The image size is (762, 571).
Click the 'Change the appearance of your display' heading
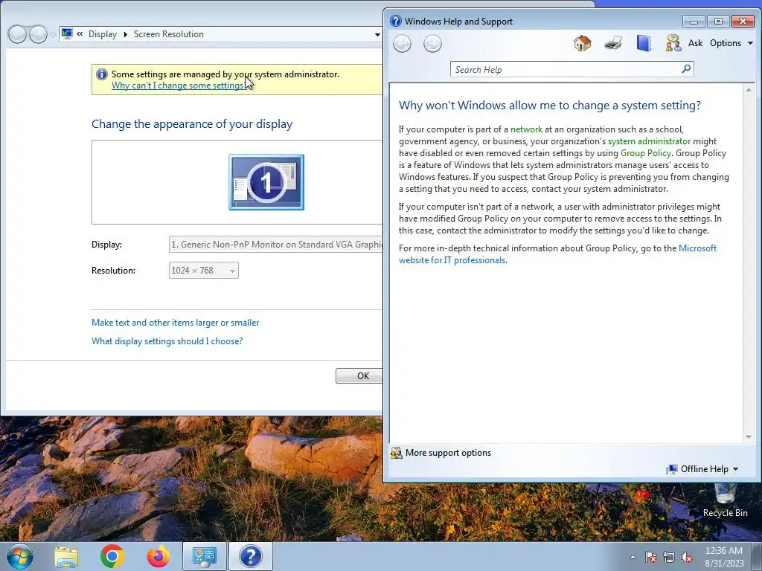(192, 124)
